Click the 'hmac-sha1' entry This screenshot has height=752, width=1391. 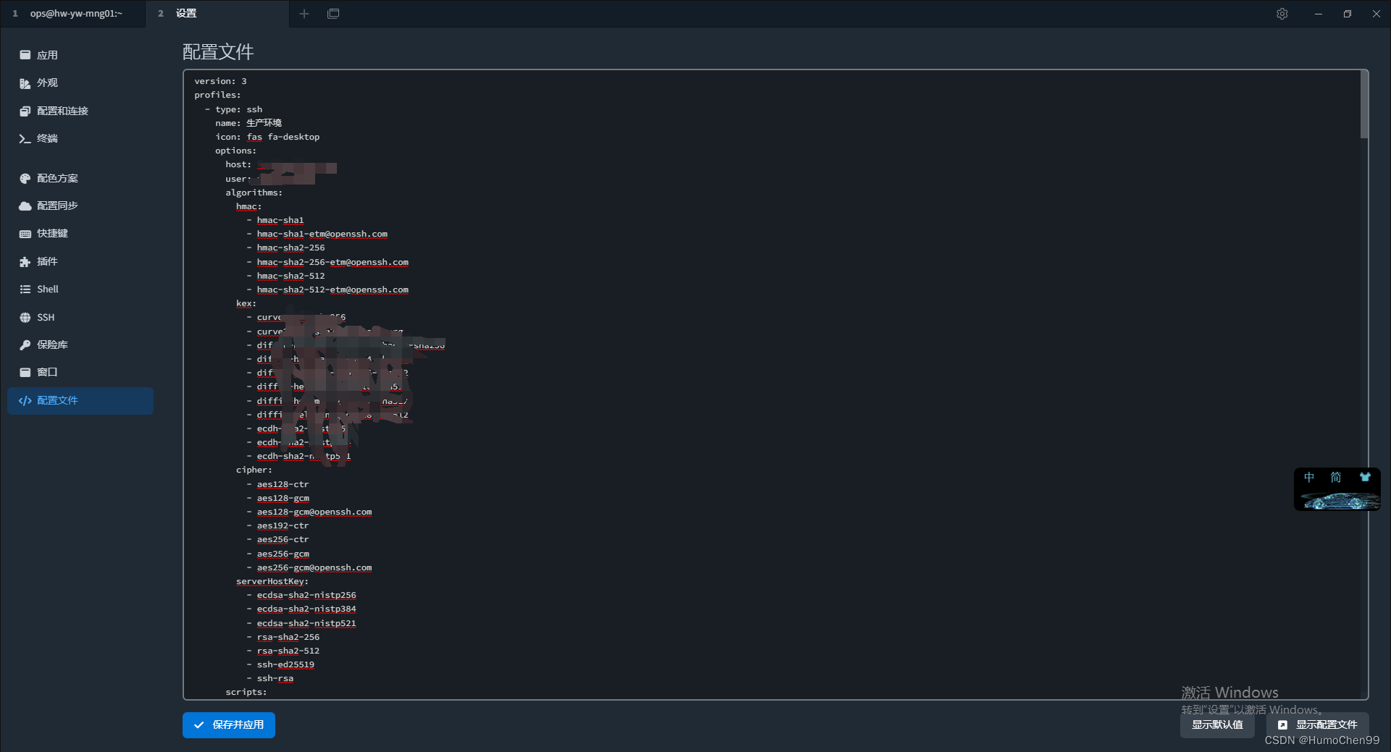click(280, 220)
